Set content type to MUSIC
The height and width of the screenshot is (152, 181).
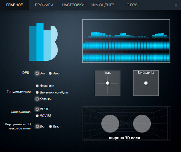37,109
